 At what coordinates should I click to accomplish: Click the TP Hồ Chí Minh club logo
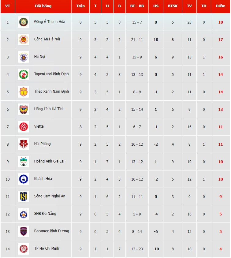point(24,249)
